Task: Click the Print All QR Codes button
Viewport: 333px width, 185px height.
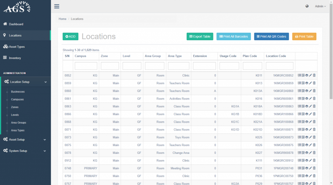Action: point(271,37)
